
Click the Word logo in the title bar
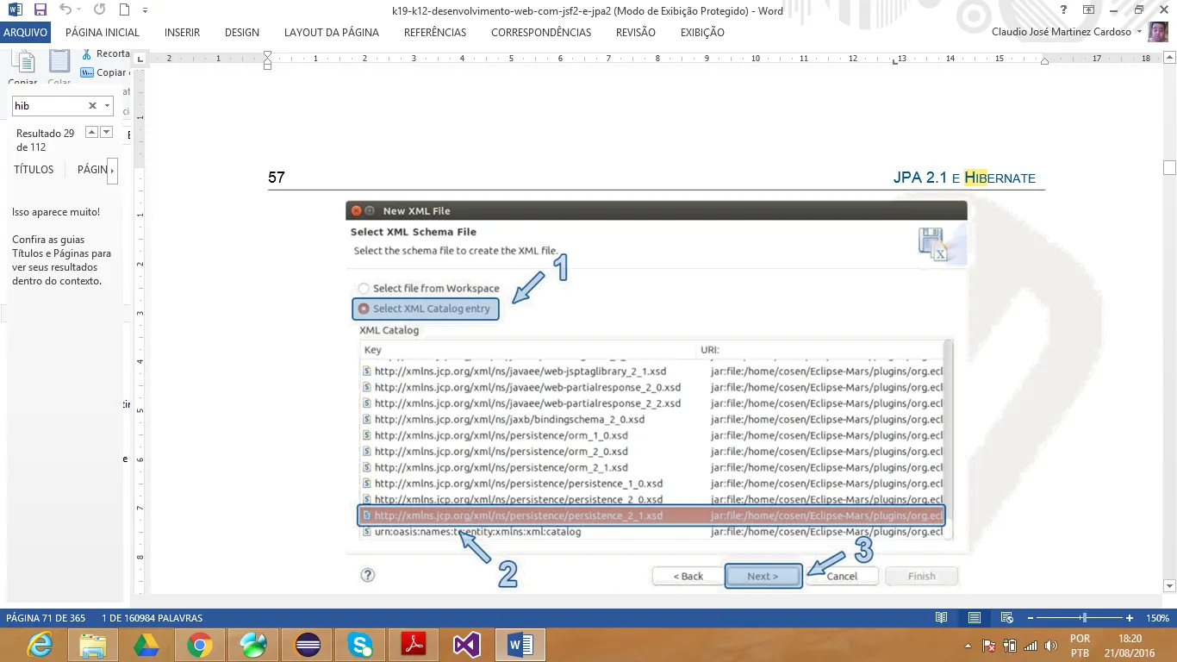click(16, 10)
